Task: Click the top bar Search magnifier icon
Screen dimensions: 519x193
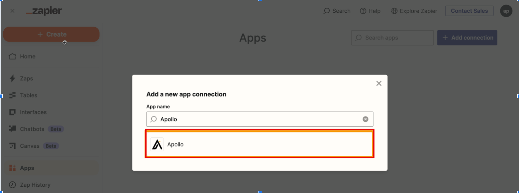Action: click(326, 11)
